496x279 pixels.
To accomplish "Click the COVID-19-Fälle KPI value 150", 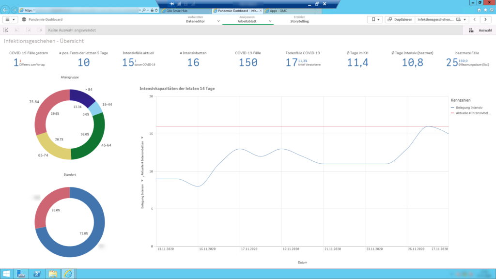I will point(248,62).
